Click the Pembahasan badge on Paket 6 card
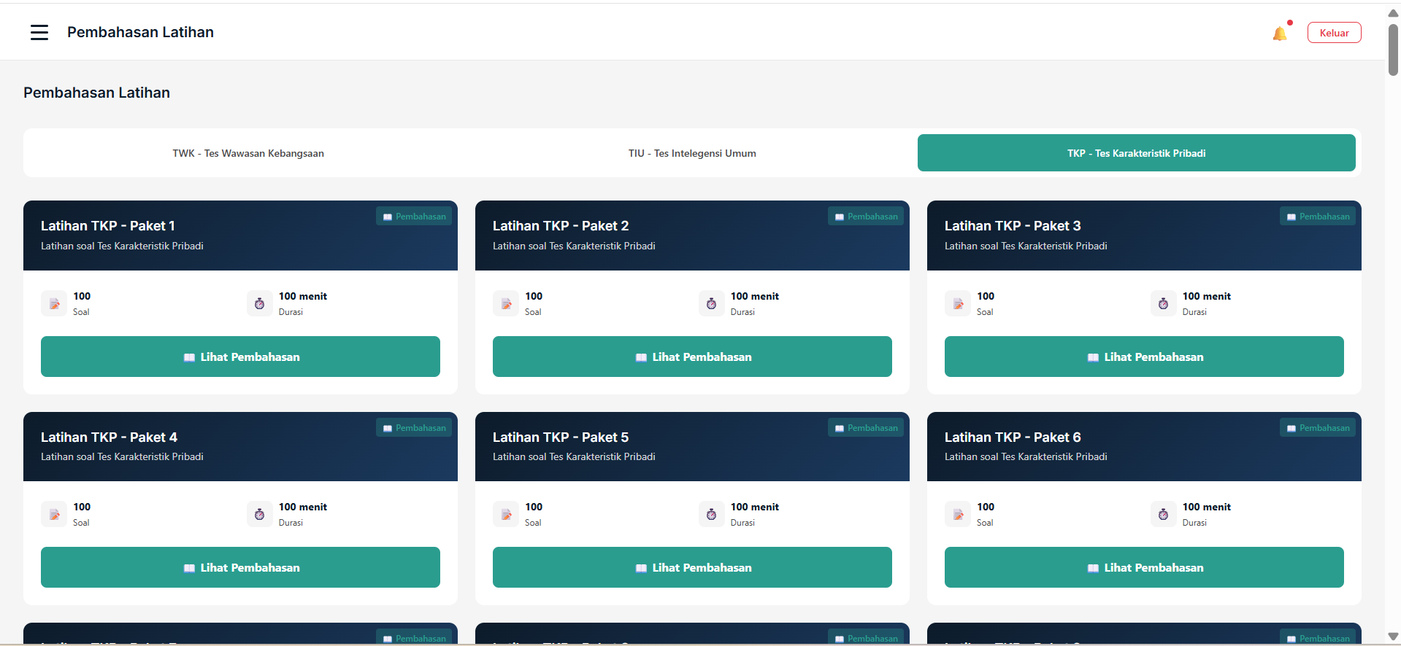Image resolution: width=1401 pixels, height=646 pixels. point(1317,428)
